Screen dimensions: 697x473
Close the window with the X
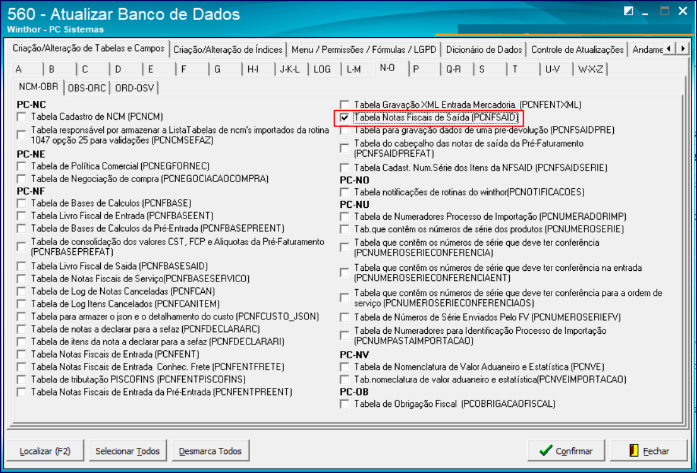683,11
